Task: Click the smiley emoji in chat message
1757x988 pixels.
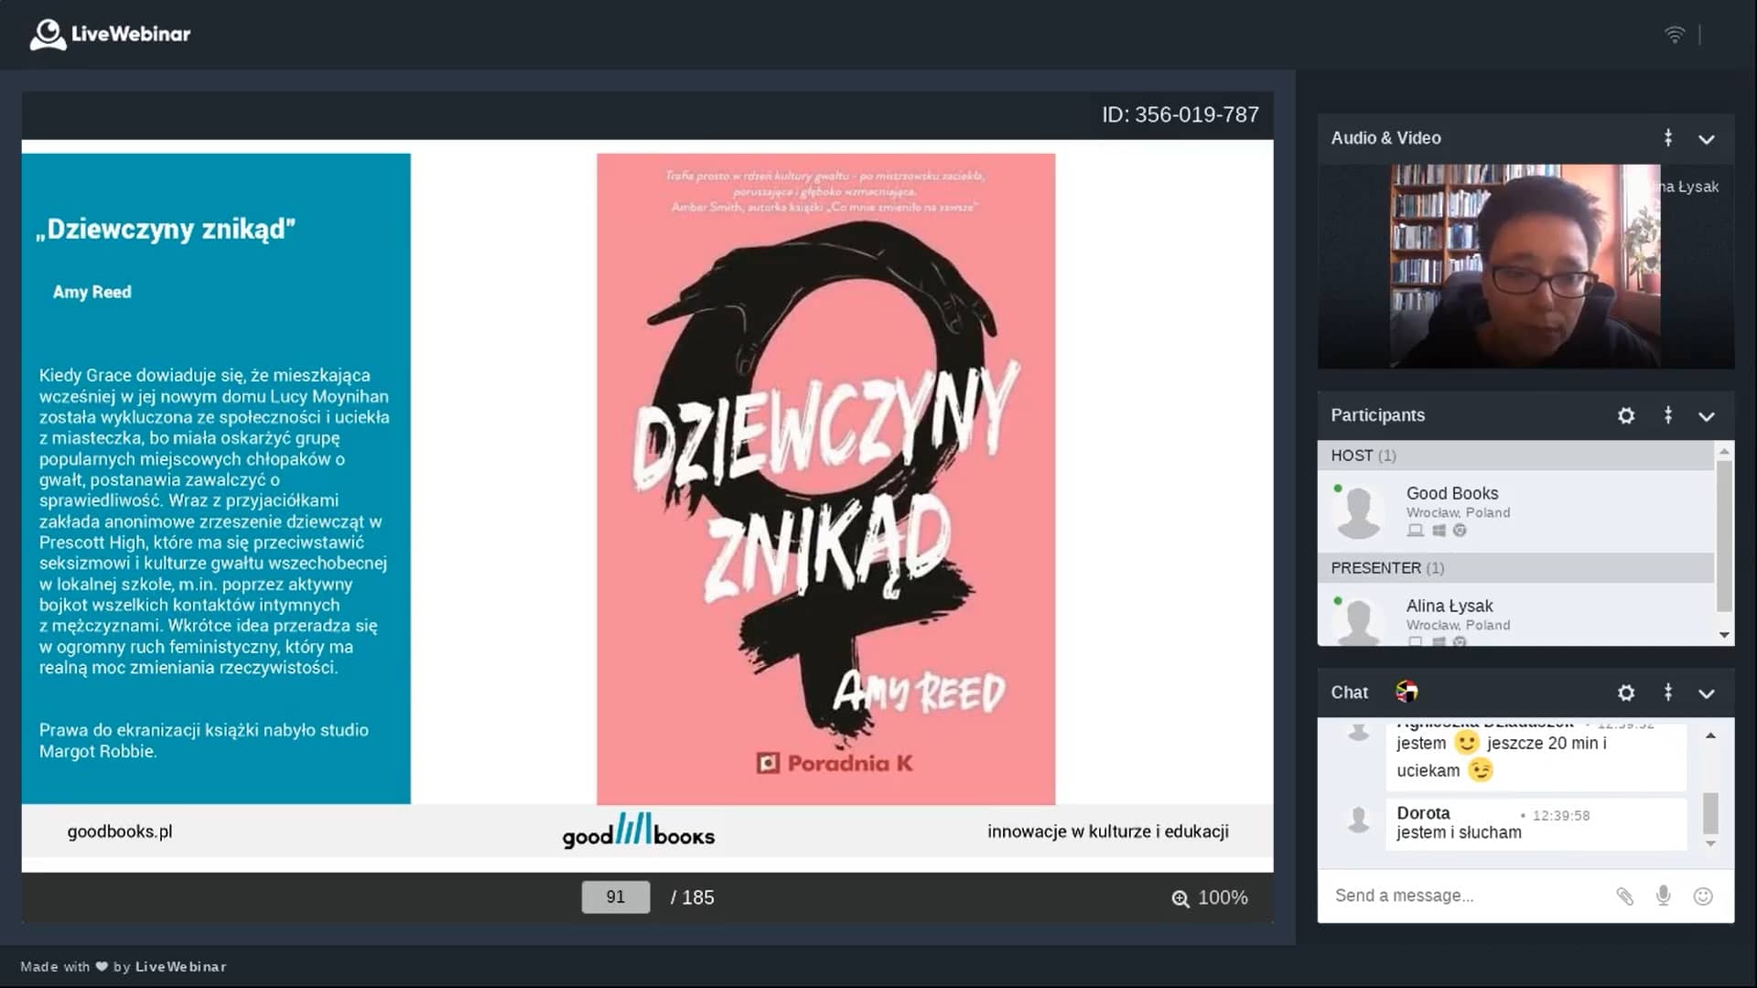Action: pos(1466,742)
